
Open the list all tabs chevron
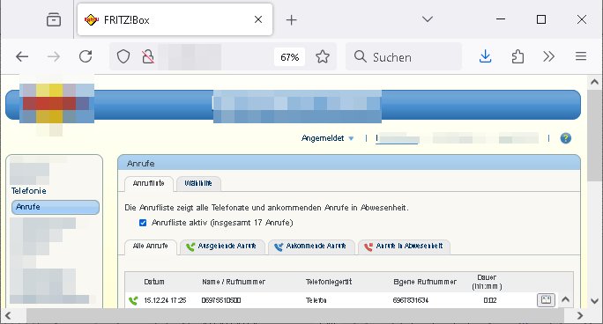(x=428, y=19)
